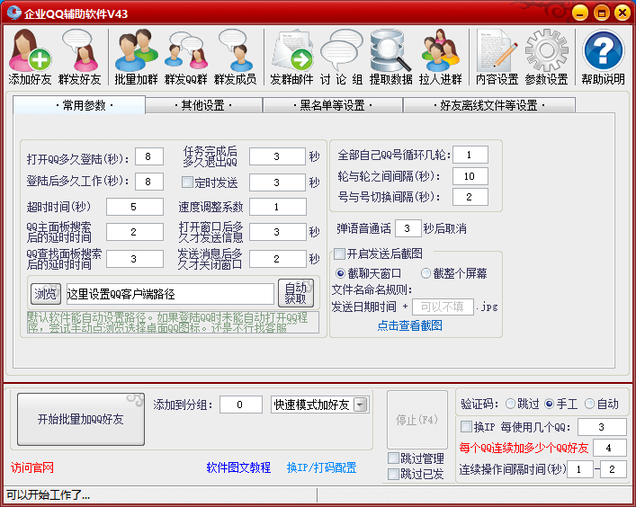Click the 号与号切换间隔 field
636x507 pixels.
pyautogui.click(x=470, y=197)
